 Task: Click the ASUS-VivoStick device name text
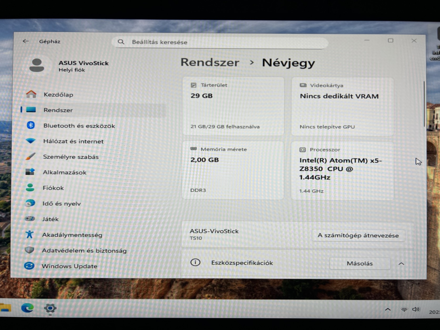[x=214, y=231]
